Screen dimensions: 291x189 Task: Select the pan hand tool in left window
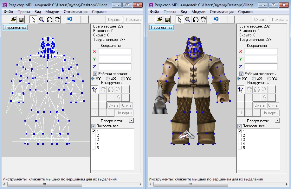[57, 20]
